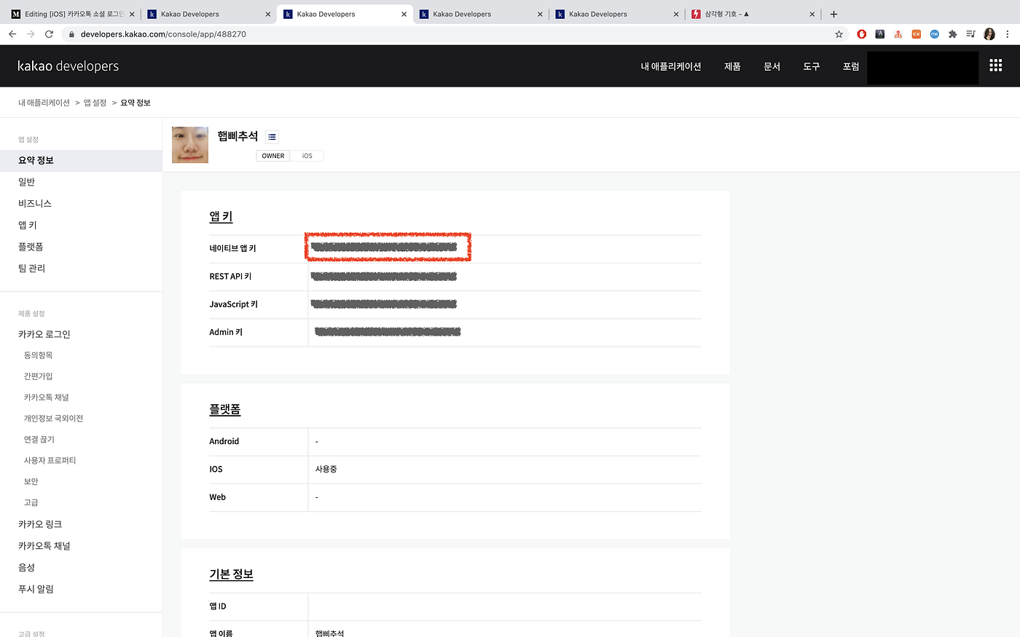
Task: Click the iOS badge under app name
Action: (307, 156)
